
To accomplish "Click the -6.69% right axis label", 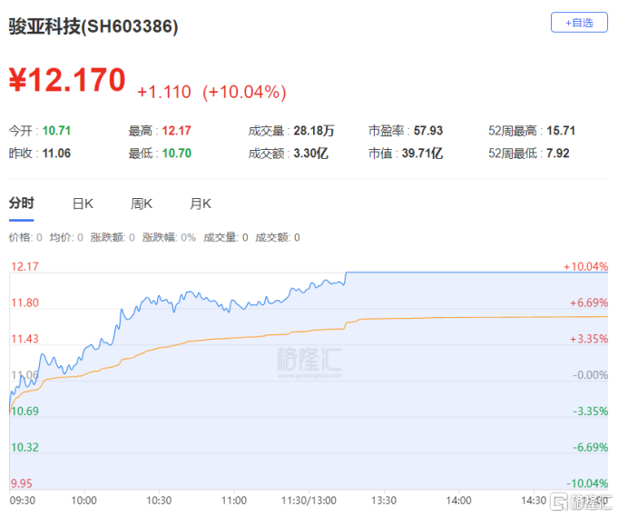I will 590,448.
